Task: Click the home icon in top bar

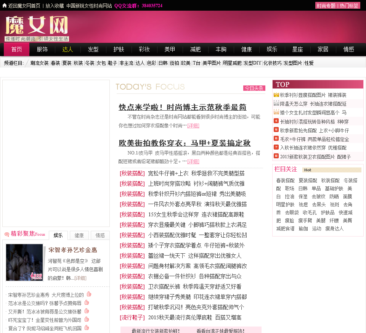Action: (x=5, y=5)
